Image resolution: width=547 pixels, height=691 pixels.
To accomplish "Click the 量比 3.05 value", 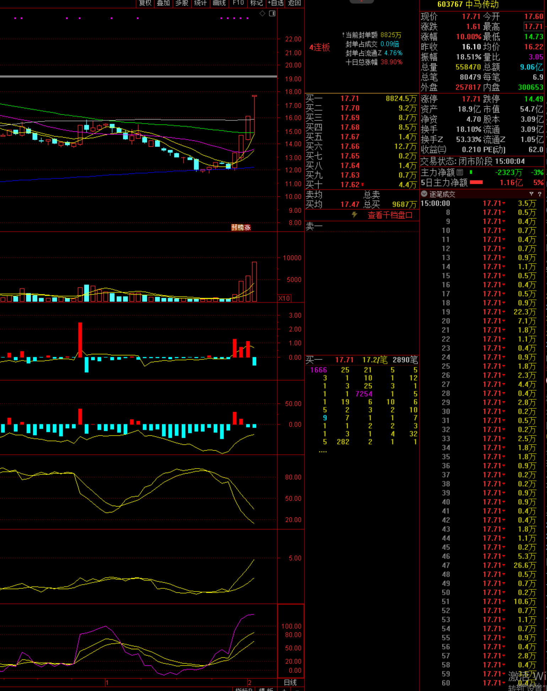I will click(x=536, y=57).
